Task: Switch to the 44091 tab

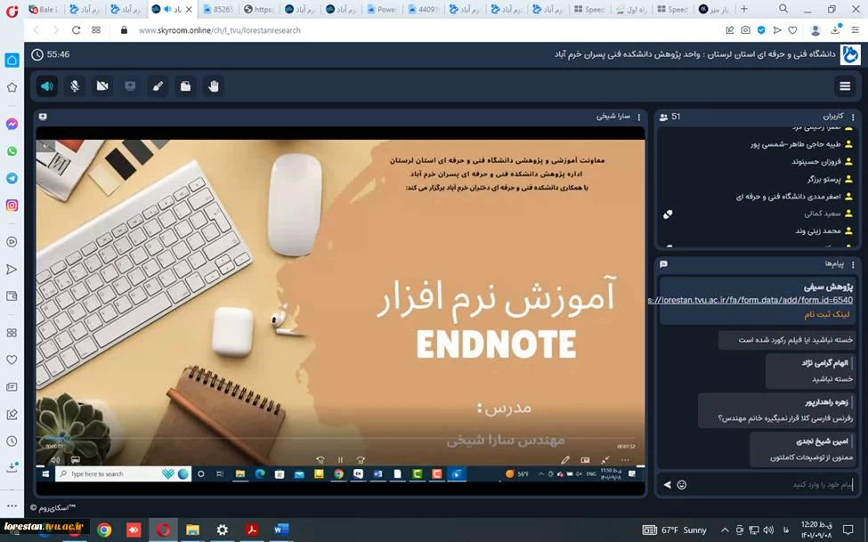Action: pyautogui.click(x=423, y=10)
